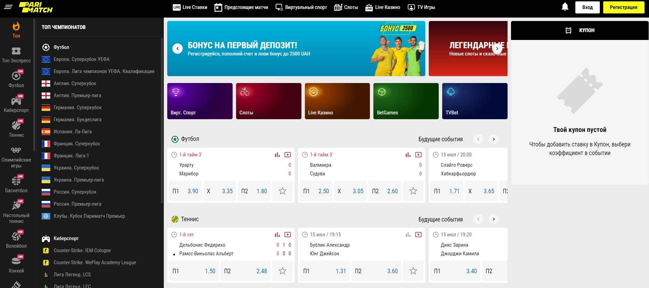
Task: Select Настольный теннис icon in sidebar
Action: point(16,205)
